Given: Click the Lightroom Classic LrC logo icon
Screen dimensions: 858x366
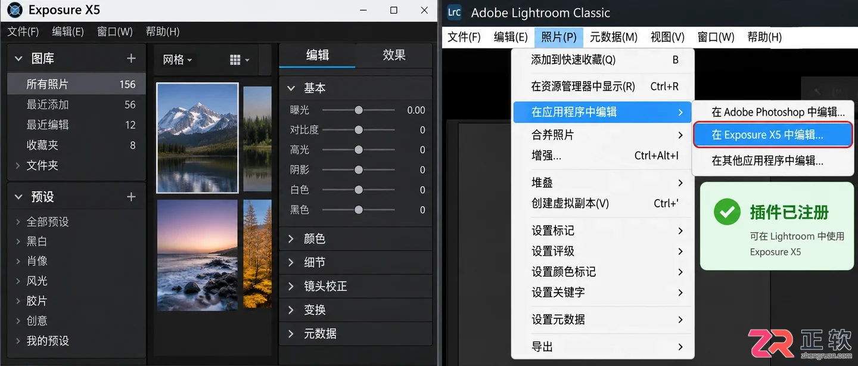Looking at the screenshot, I should (x=454, y=12).
